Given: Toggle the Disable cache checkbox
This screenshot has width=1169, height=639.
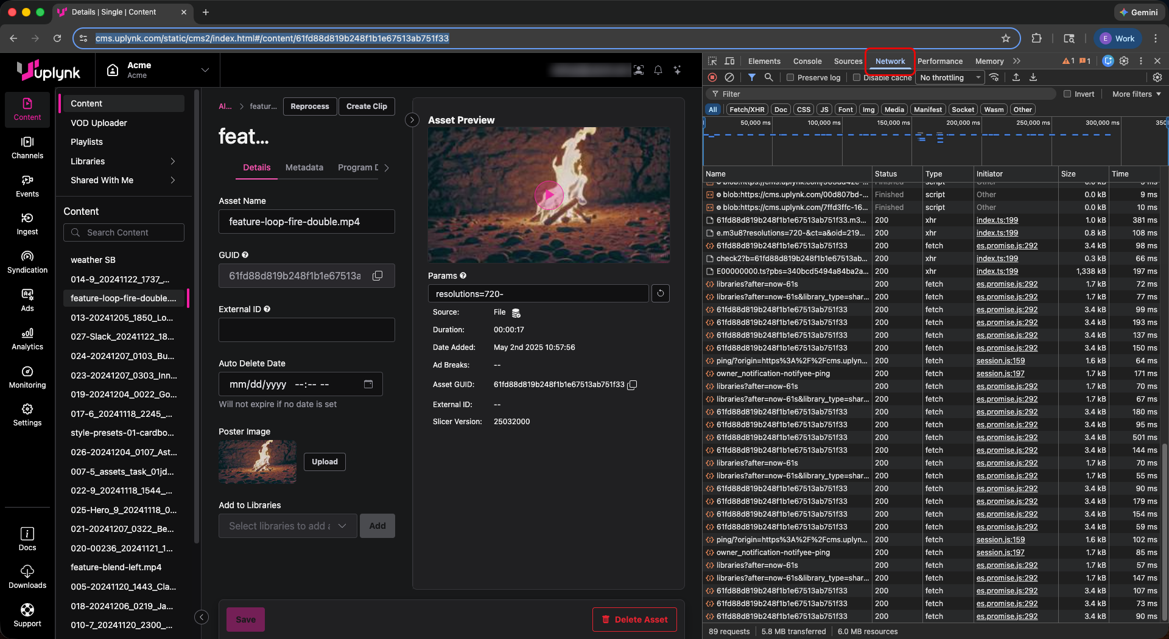Looking at the screenshot, I should click(857, 77).
